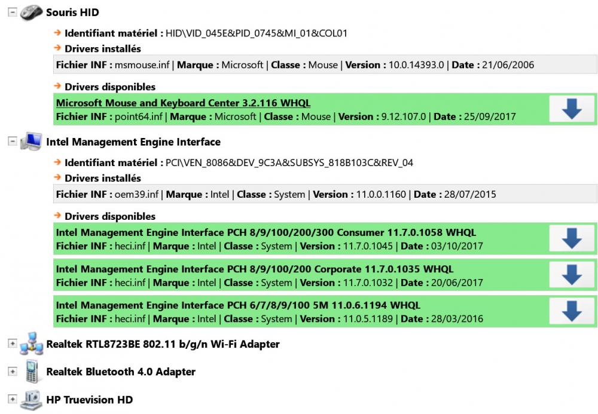
Task: Select the Consumer 11.7.0.1058 WHQL driver title
Action: click(266, 232)
